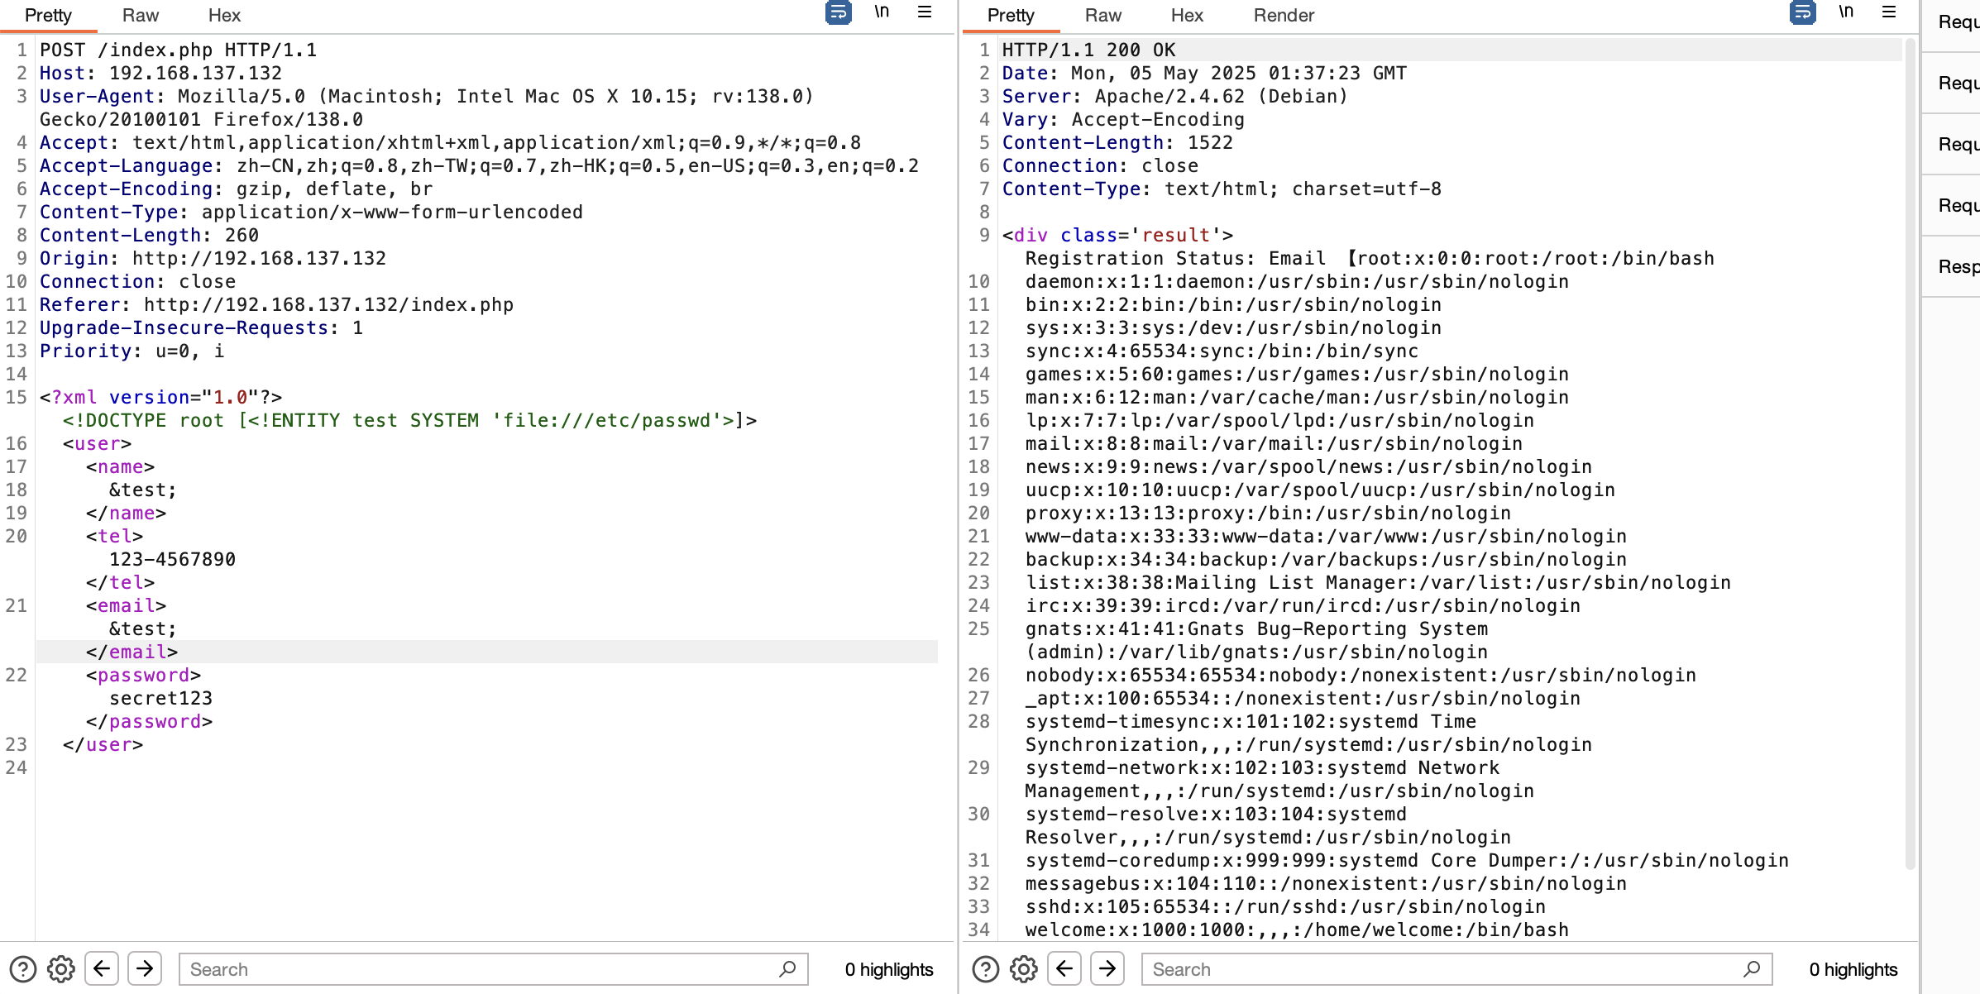Screen dimensions: 1980x994
Task: Click the www-data passwd entry line
Action: point(1326,537)
